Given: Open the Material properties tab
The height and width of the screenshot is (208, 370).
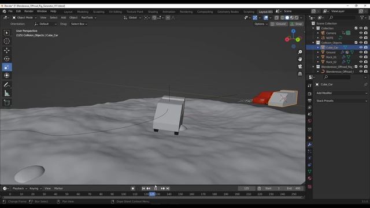Looking at the screenshot, I should pyautogui.click(x=310, y=179).
